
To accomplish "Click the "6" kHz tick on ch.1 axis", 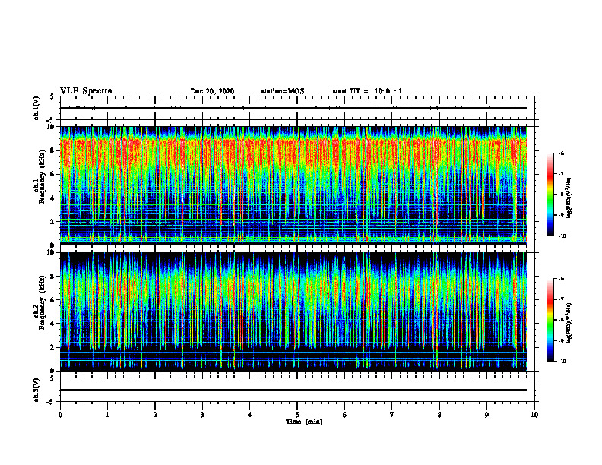I will (52, 175).
